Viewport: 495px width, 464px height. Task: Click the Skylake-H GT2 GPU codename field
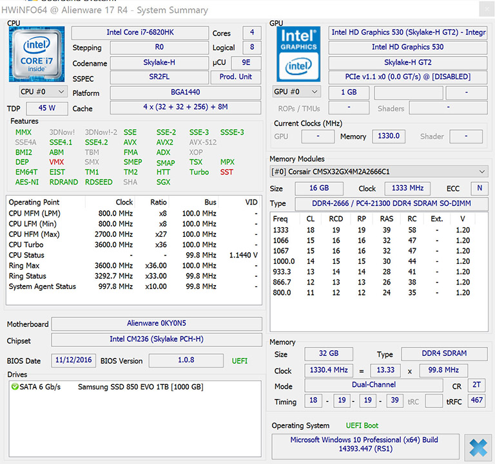[408, 62]
